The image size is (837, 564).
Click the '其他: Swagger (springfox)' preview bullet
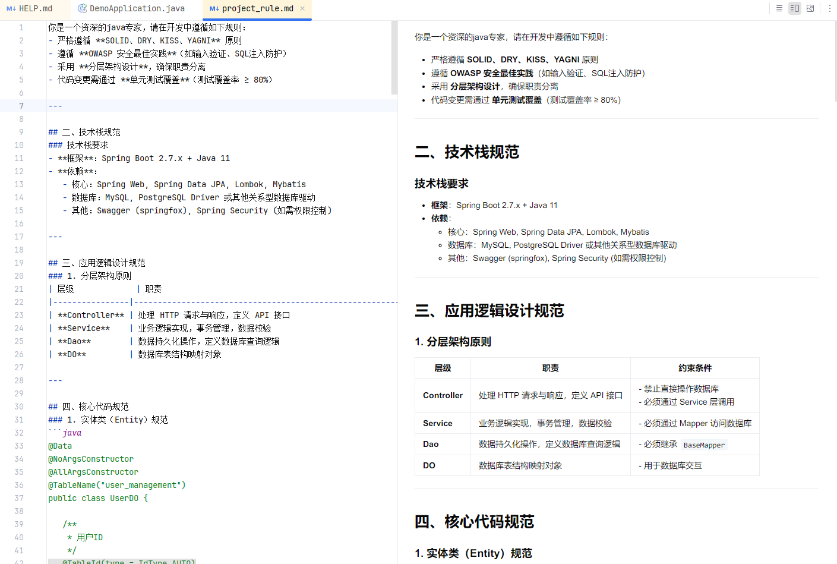(x=557, y=258)
